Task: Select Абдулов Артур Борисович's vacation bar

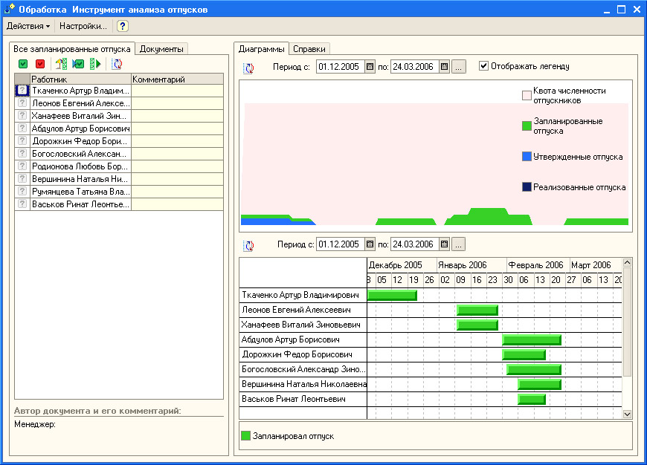Action: point(532,339)
